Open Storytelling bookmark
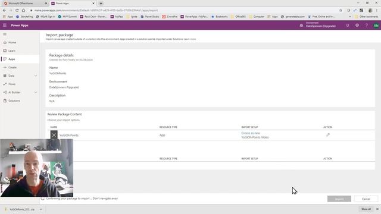The image size is (381, 214). pyautogui.click(x=24, y=17)
